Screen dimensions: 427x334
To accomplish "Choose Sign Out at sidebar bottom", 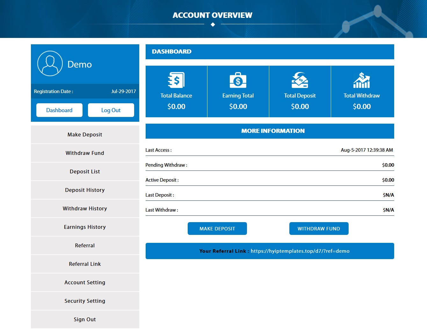I will point(85,319).
